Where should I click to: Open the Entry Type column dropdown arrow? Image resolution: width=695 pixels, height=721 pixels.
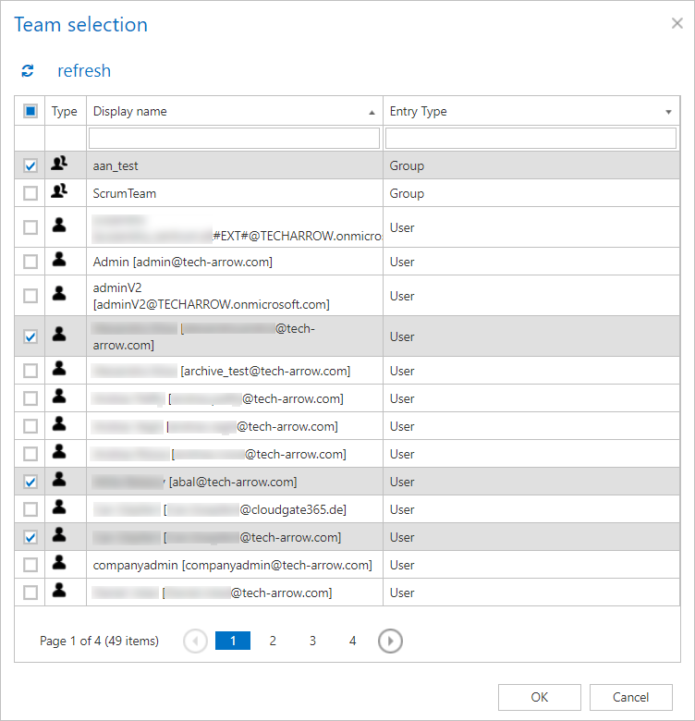(x=668, y=112)
